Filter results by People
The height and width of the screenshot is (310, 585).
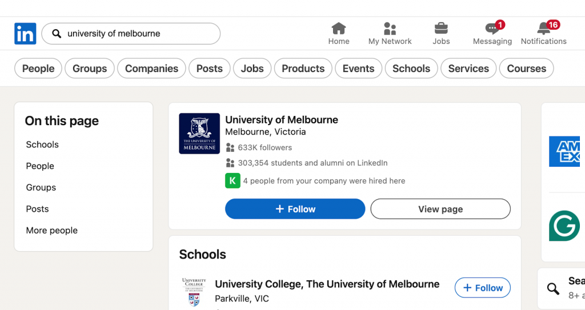coord(38,69)
